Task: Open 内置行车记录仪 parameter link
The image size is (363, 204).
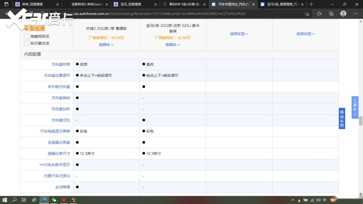Action: [57, 176]
